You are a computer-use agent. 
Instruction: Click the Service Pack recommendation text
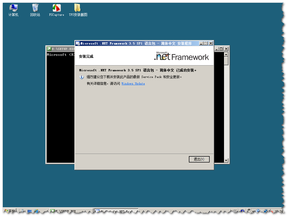pos(134,77)
